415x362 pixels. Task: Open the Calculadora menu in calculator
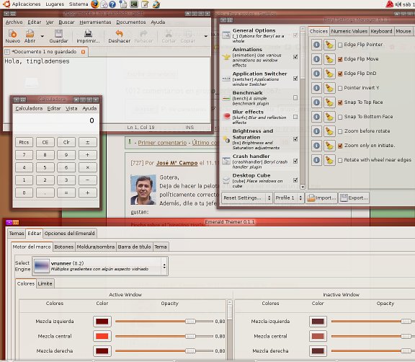[29, 108]
